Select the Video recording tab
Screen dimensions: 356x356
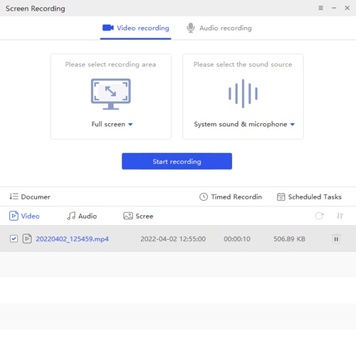[136, 28]
